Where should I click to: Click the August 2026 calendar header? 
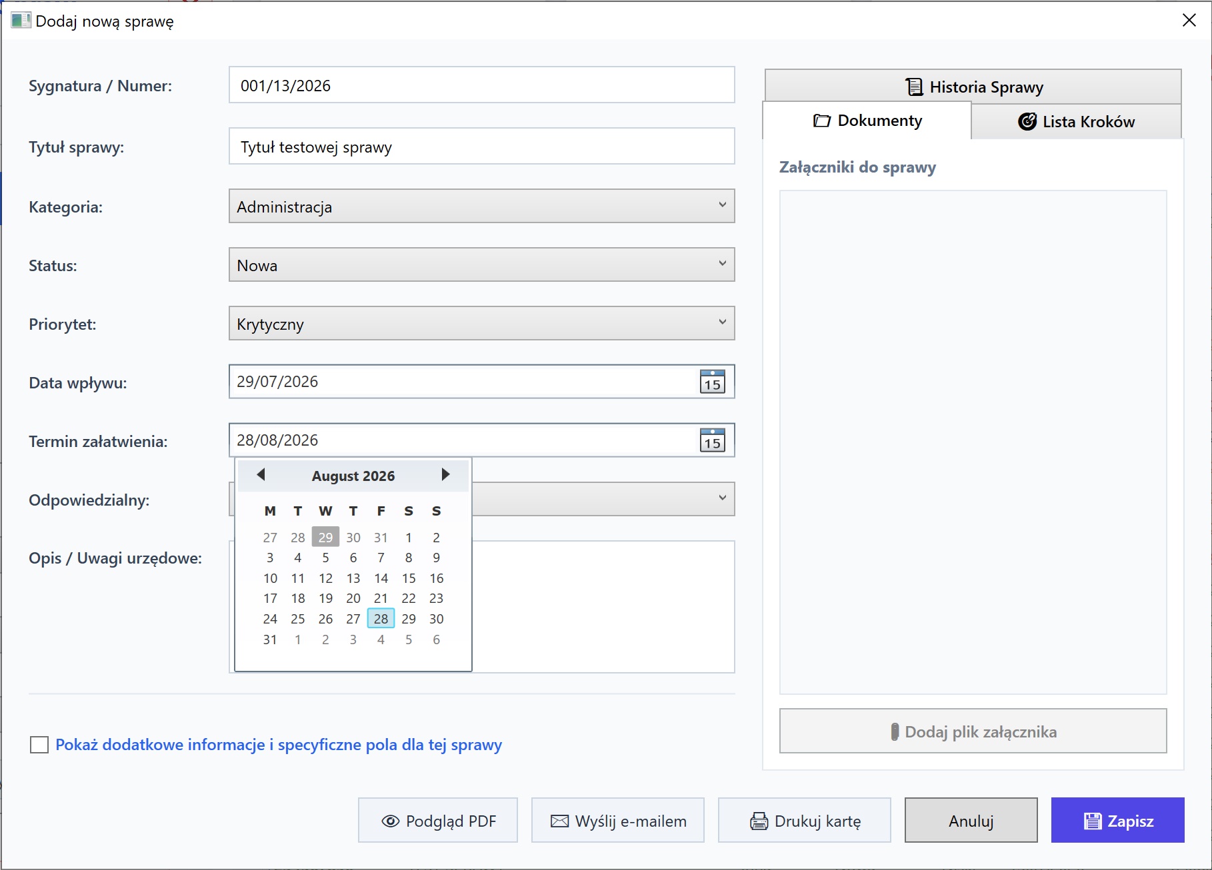tap(353, 476)
